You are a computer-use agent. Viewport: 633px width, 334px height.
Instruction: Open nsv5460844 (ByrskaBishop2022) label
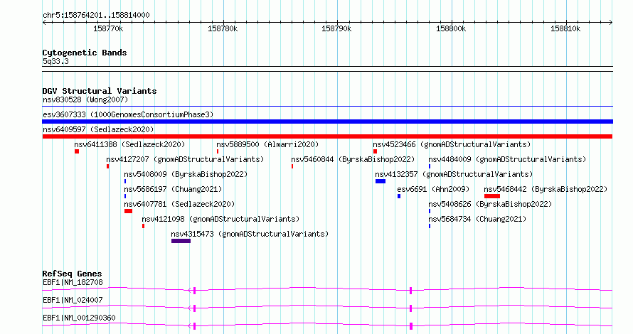click(353, 159)
